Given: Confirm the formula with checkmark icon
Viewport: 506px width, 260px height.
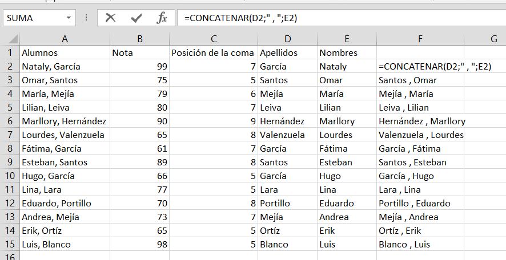Looking at the screenshot, I should 136,18.
